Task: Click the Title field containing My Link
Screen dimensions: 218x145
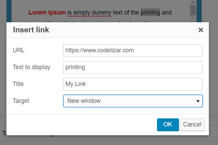Action: pos(133,84)
